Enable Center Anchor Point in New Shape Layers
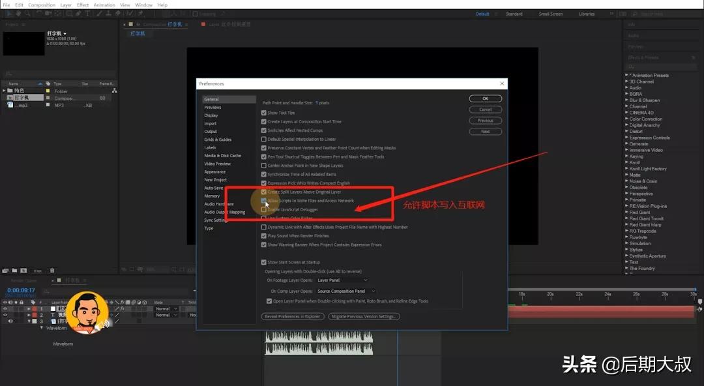This screenshot has width=704, height=386. 263,166
